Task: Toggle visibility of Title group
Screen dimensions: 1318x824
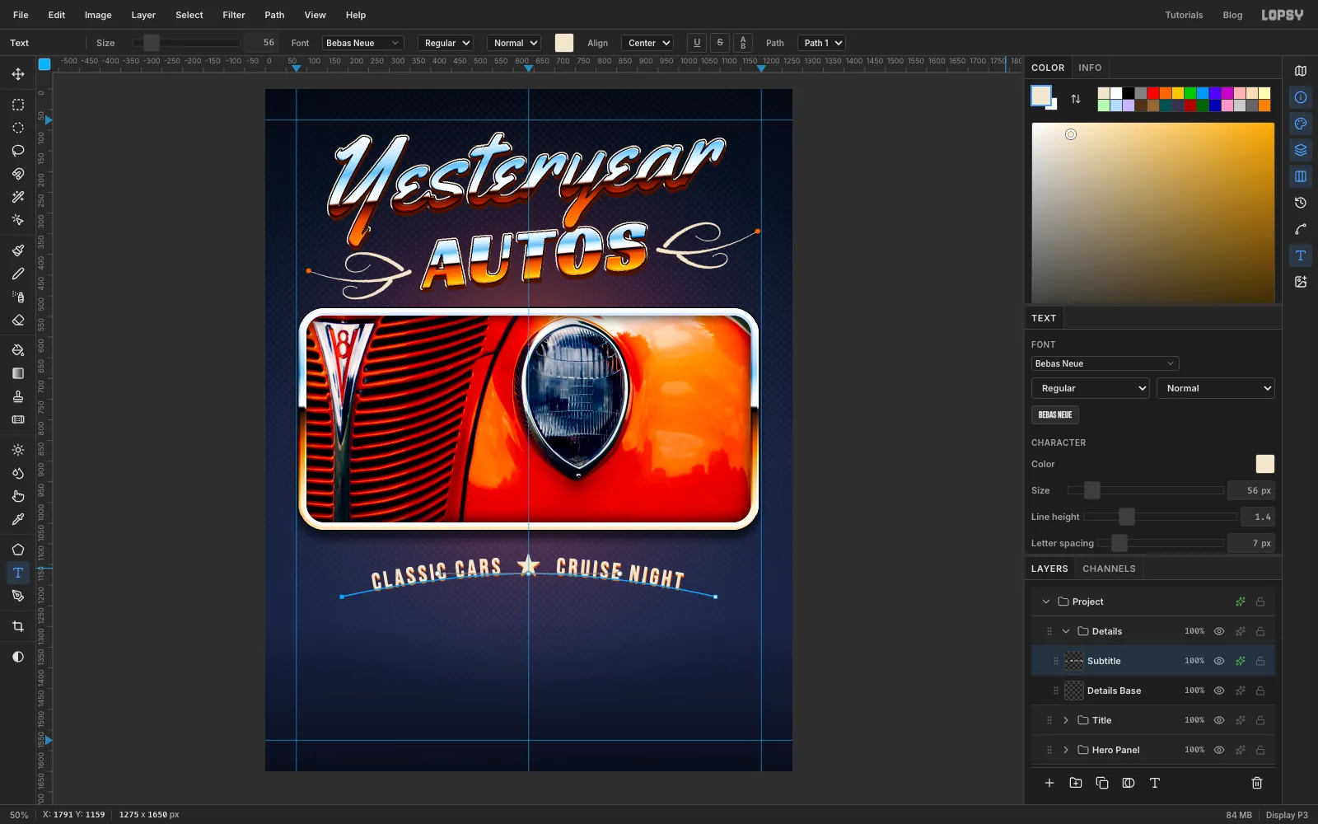Action: pyautogui.click(x=1219, y=720)
